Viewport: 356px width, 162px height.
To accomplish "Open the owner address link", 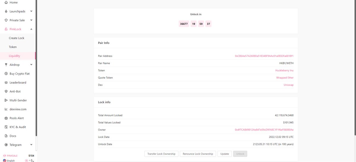I will click(264, 130).
